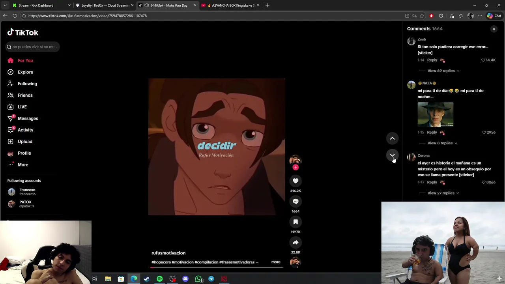The height and width of the screenshot is (284, 505).
Task: Follow creator with the red plus badge
Action: (x=296, y=167)
